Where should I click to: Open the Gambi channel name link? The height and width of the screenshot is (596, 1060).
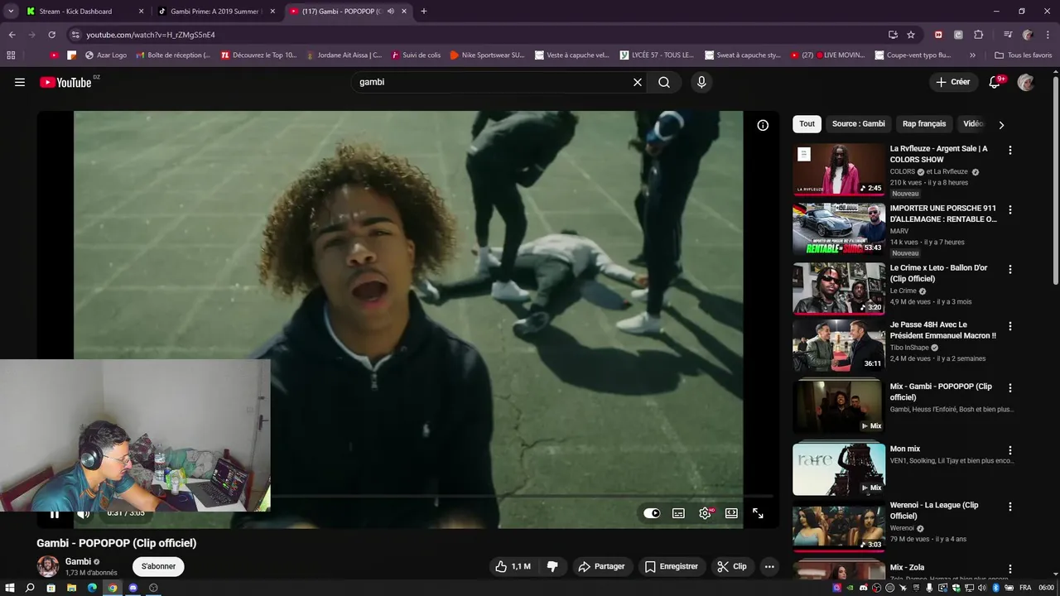[x=78, y=561]
